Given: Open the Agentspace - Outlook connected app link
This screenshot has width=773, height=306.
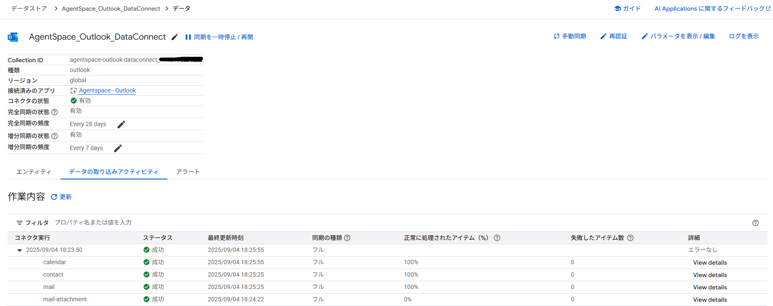Looking at the screenshot, I should coord(107,90).
